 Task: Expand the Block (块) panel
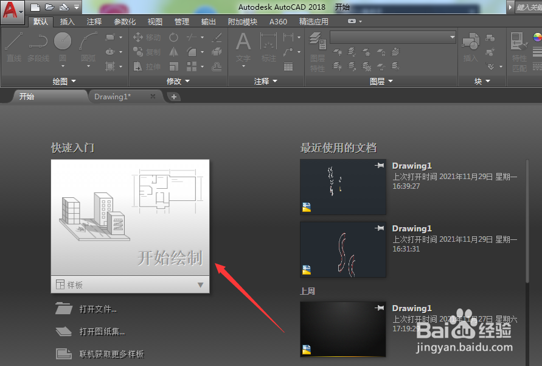click(x=482, y=81)
